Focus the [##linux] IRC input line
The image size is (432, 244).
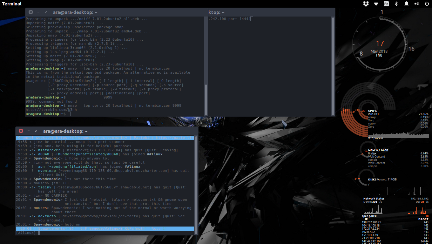tap(105, 233)
